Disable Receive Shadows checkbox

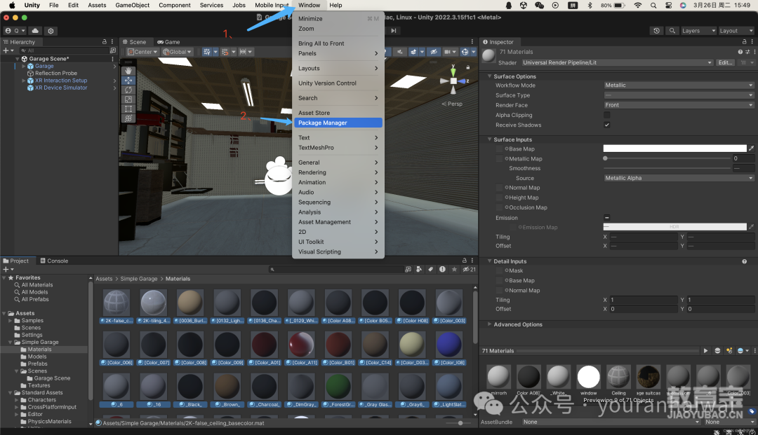pyautogui.click(x=606, y=125)
